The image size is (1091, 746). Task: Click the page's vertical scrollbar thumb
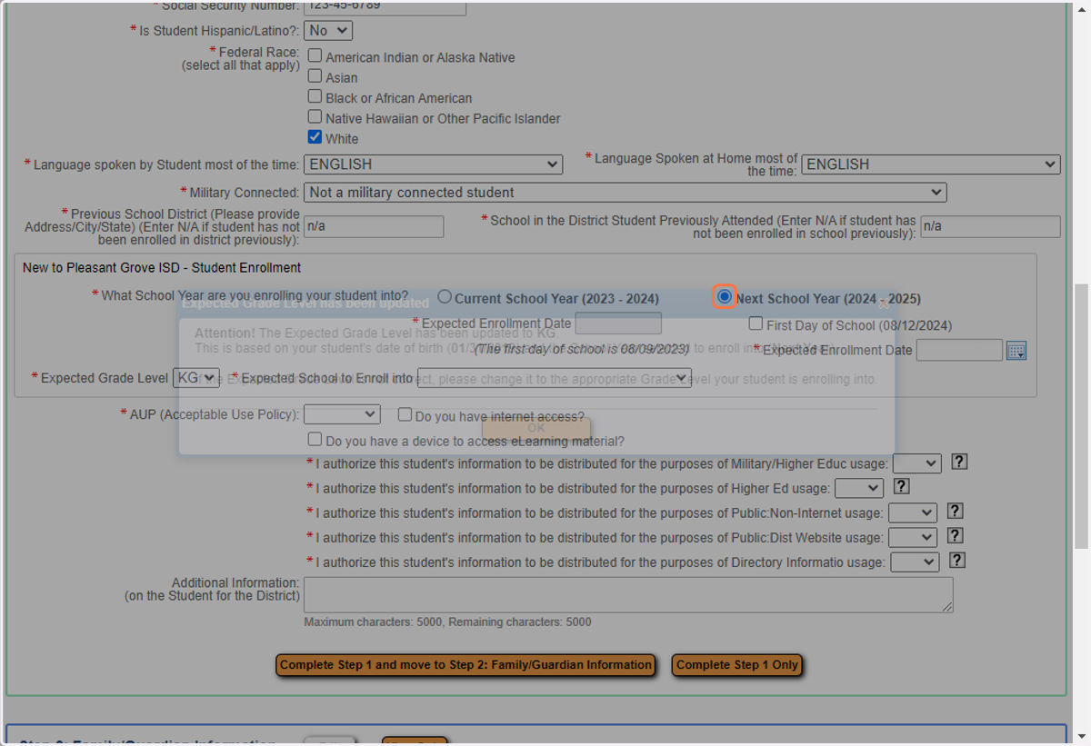tap(1082, 416)
